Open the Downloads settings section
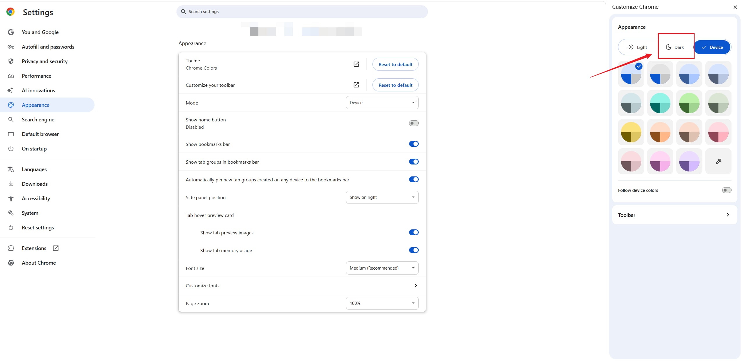 pos(35,184)
